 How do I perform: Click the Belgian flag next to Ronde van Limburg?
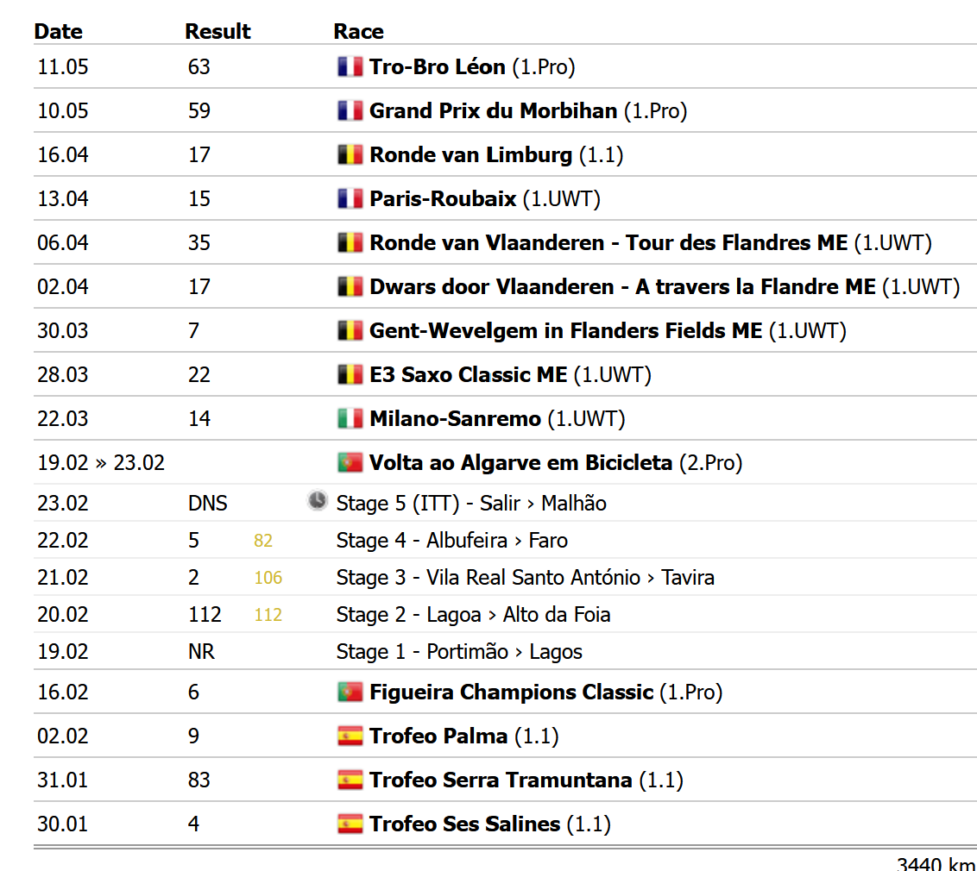(x=350, y=155)
